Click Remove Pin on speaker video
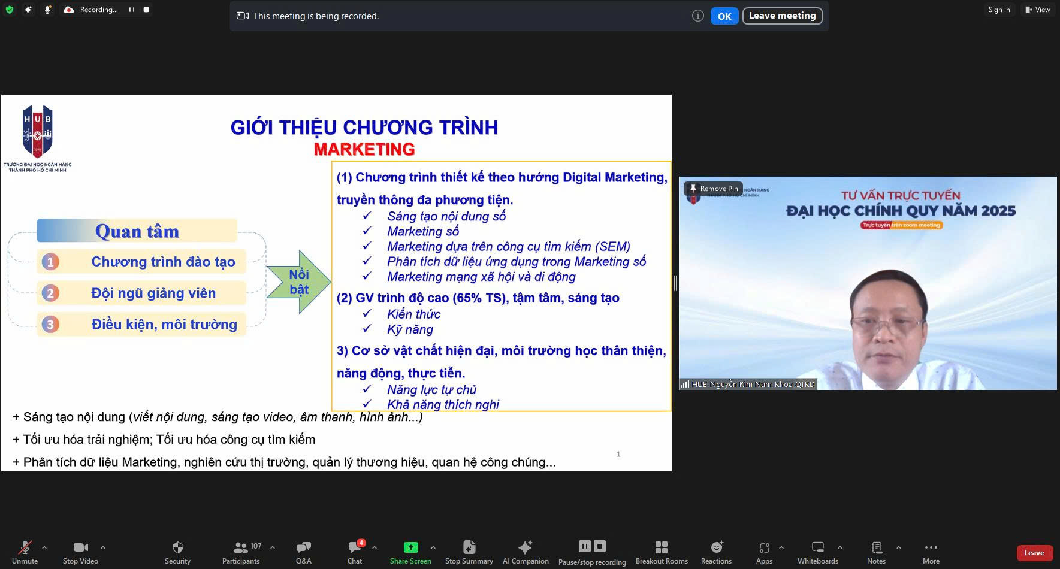The height and width of the screenshot is (569, 1060). [713, 189]
